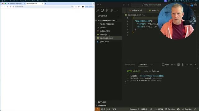This screenshot has height=111, width=199.
Task: Go to Chrome home page icon
Action: coord(10,7)
